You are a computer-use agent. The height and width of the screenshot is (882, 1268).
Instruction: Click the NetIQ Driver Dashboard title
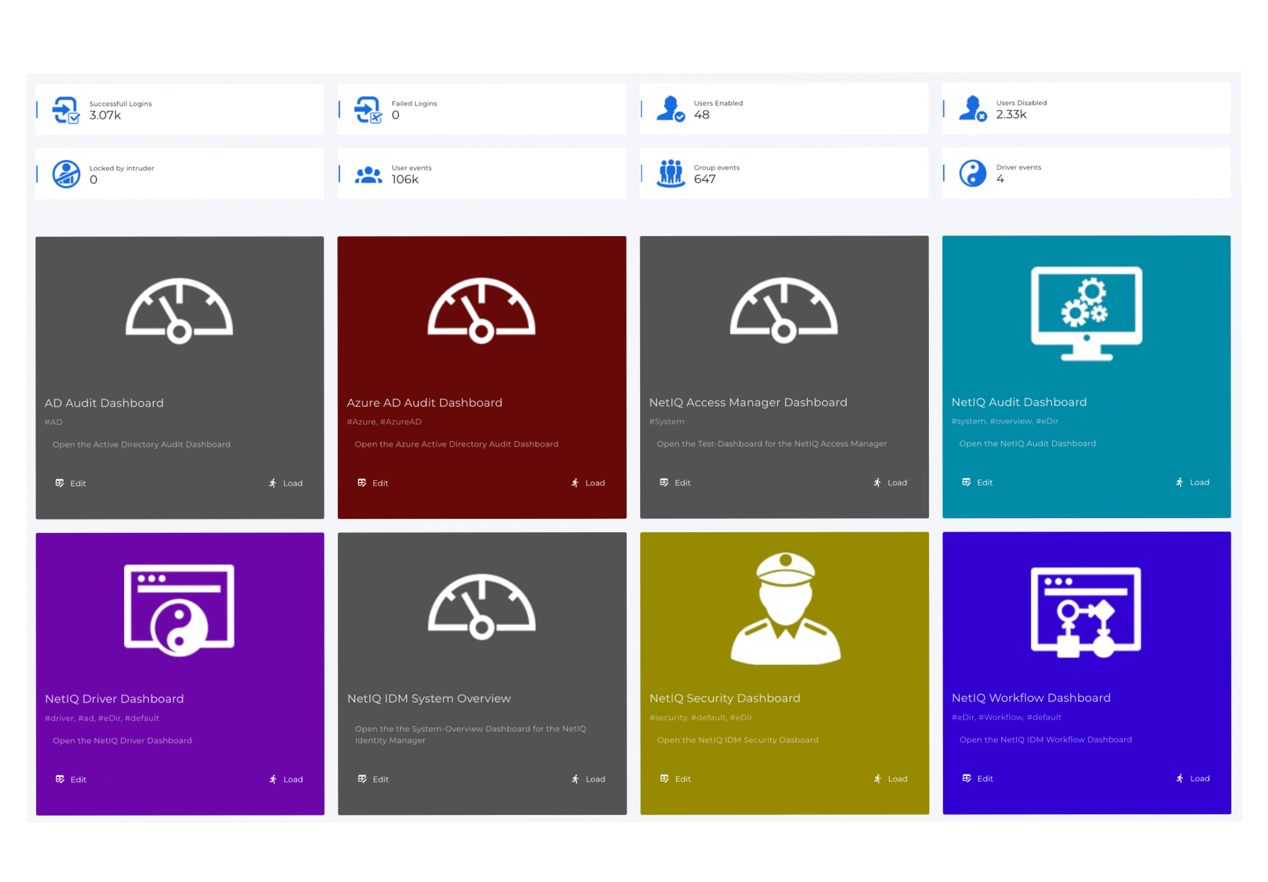pos(115,699)
